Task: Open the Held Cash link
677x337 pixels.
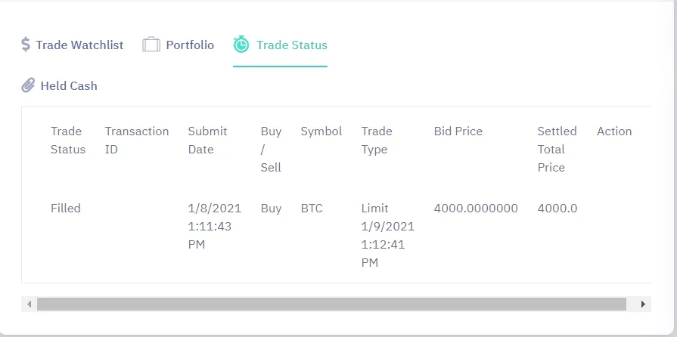Action: click(x=69, y=86)
